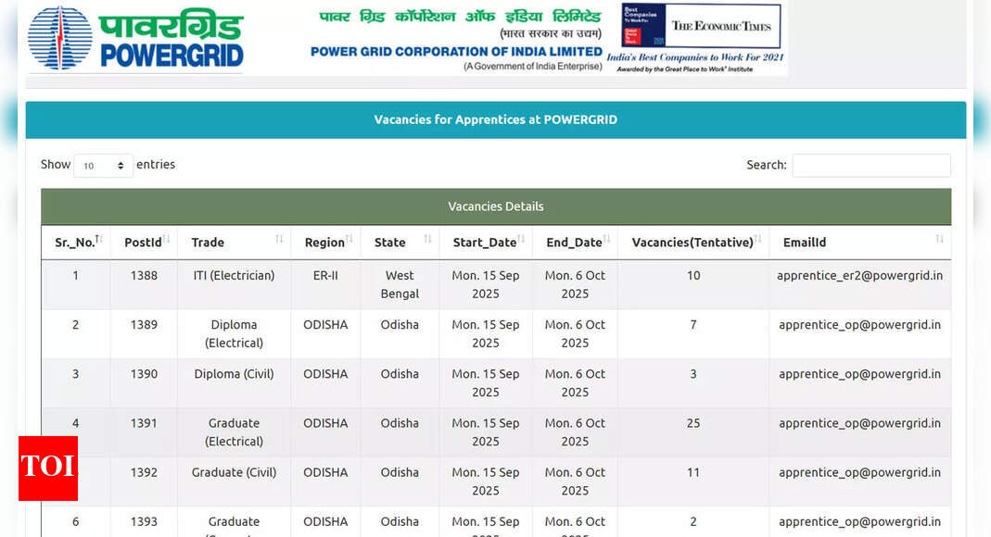991x537 pixels.
Task: Click 'POWER GRID CORPORATION OF INDIA LIMITED' text
Action: tap(456, 52)
